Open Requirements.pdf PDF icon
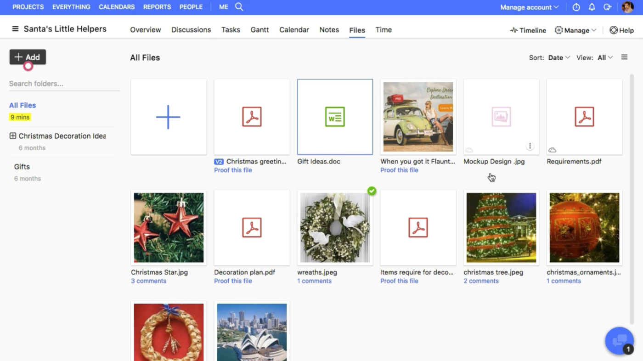Viewport: 643px width, 361px height. [584, 117]
